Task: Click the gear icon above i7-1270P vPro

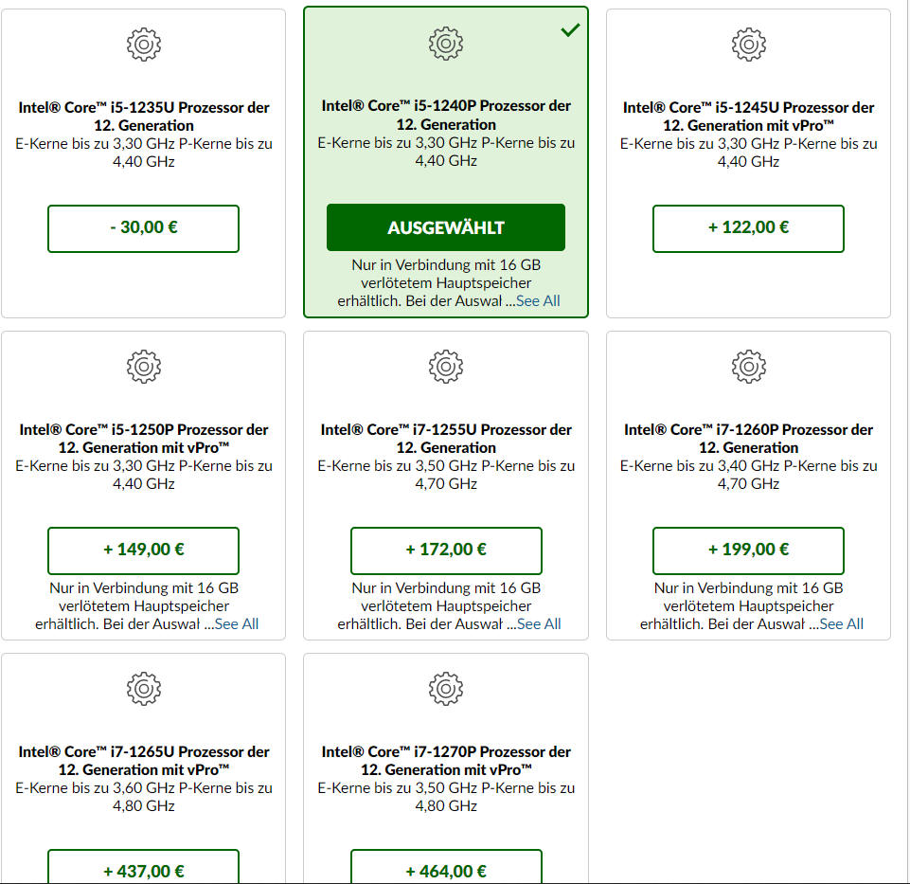Action: coord(445,688)
